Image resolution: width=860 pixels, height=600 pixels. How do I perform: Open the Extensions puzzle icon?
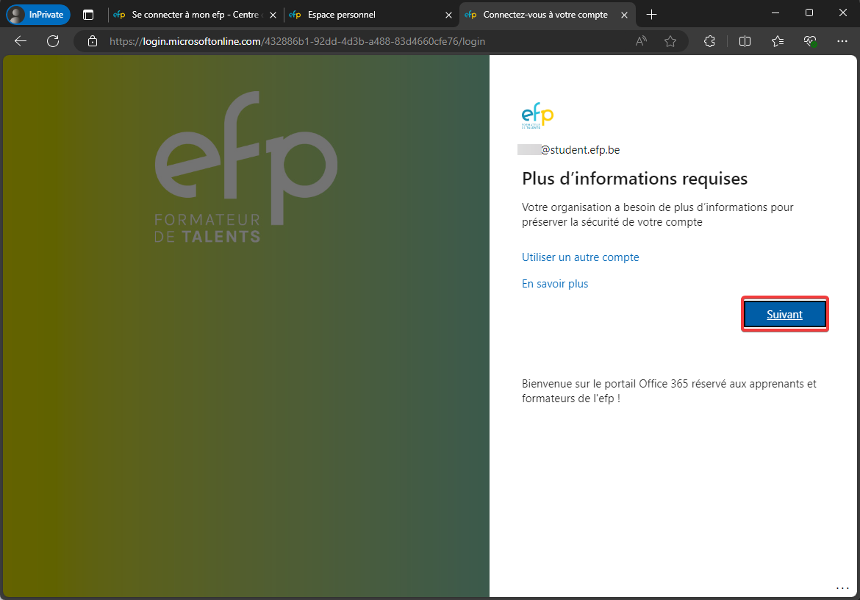tap(710, 41)
